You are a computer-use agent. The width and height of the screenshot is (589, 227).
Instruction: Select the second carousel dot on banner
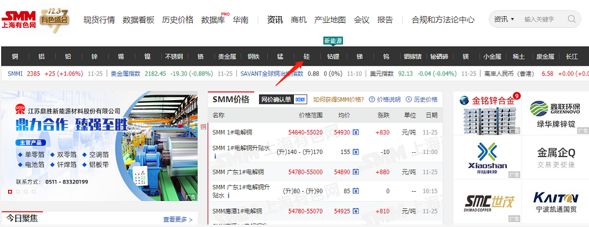coord(18,192)
